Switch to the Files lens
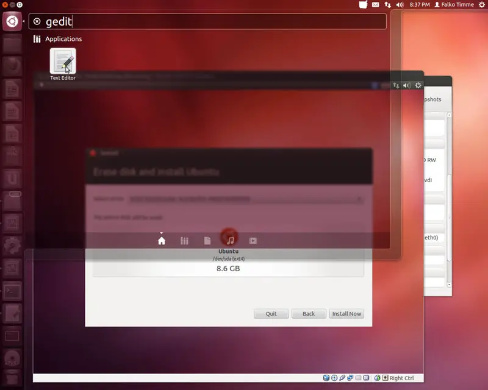The image size is (488, 390). point(207,241)
